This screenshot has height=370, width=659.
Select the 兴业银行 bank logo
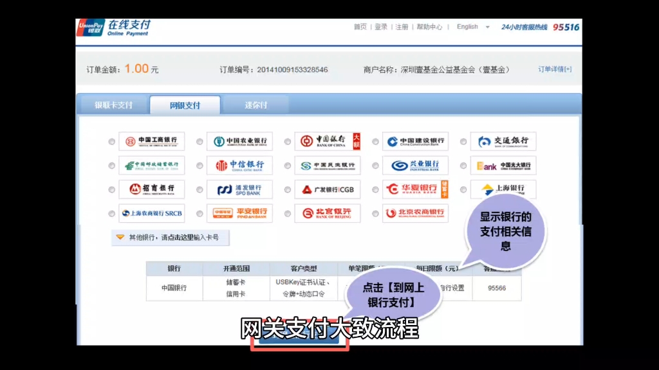[415, 165]
